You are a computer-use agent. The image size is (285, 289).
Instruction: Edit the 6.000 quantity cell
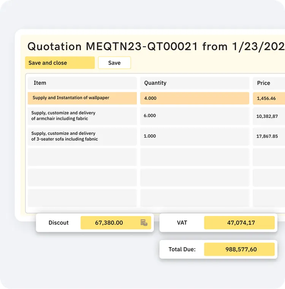(x=195, y=116)
